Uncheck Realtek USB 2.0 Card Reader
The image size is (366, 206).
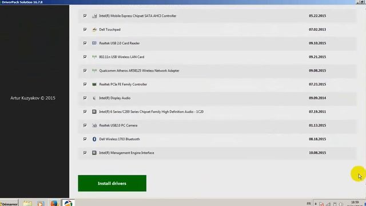point(85,43)
